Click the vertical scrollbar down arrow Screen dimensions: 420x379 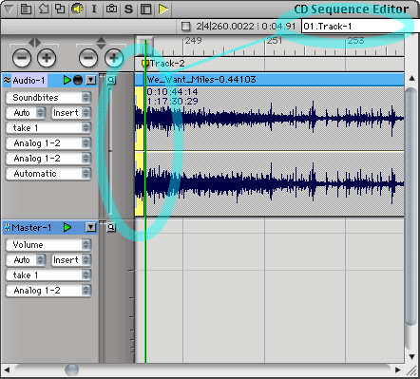tap(411, 356)
